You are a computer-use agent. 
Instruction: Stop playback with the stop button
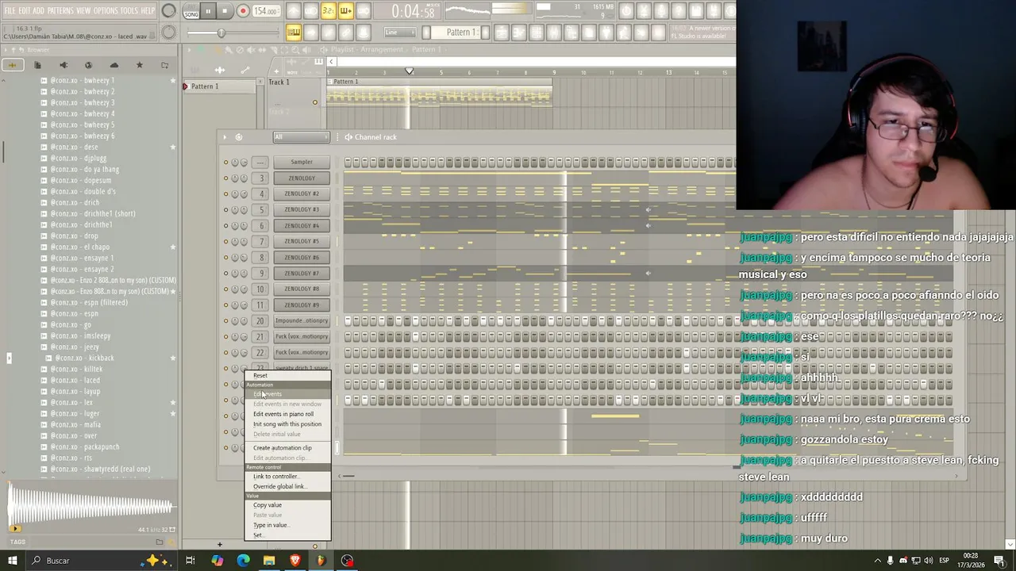tap(225, 11)
